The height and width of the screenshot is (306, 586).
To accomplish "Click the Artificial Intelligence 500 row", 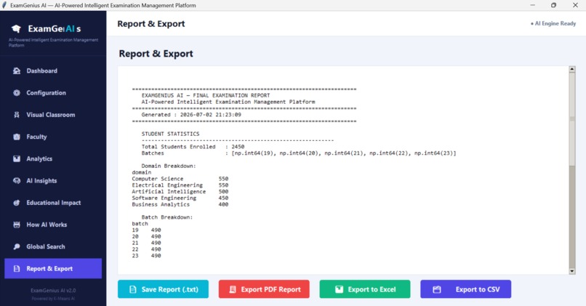I will pos(180,192).
